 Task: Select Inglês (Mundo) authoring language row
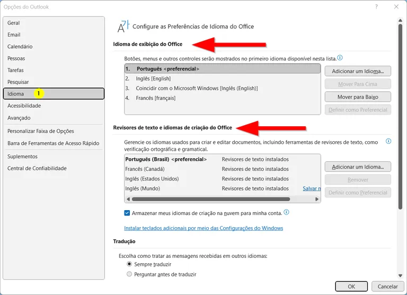point(223,188)
